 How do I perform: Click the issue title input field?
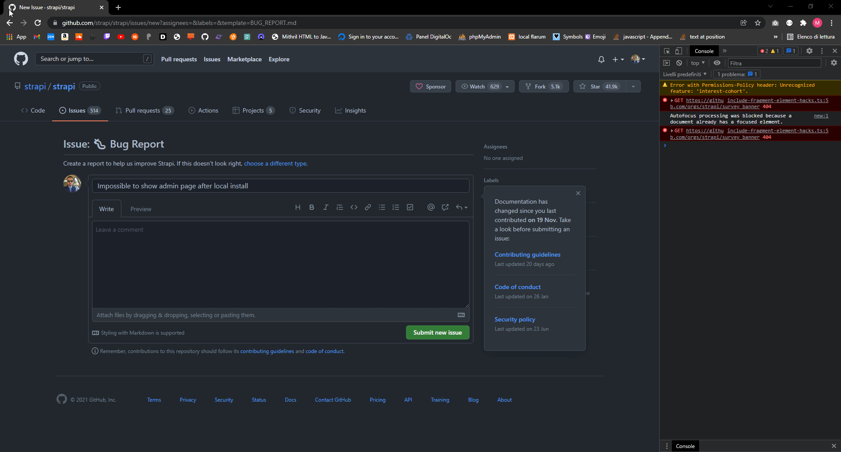pos(281,186)
